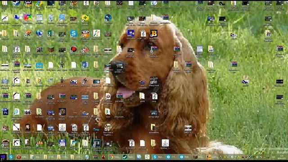Open the yellow circle green plus icon

pos(85,18)
